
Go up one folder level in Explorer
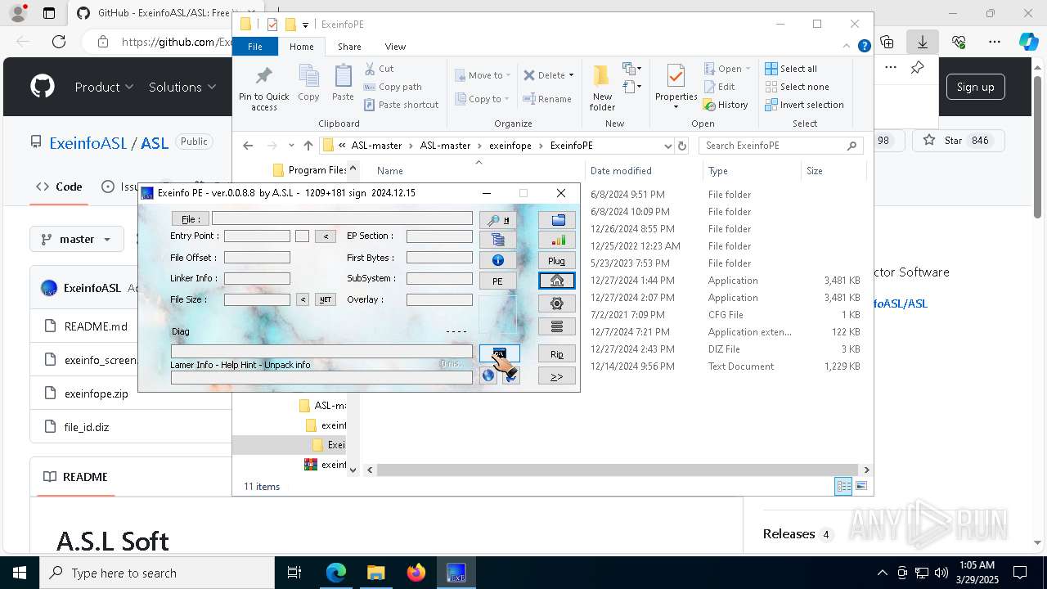pyautogui.click(x=308, y=146)
